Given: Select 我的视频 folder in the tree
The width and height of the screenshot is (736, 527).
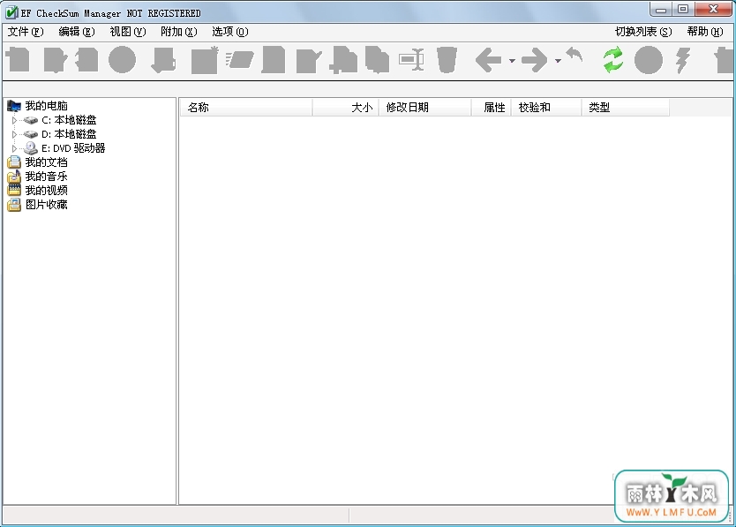Looking at the screenshot, I should tap(47, 190).
